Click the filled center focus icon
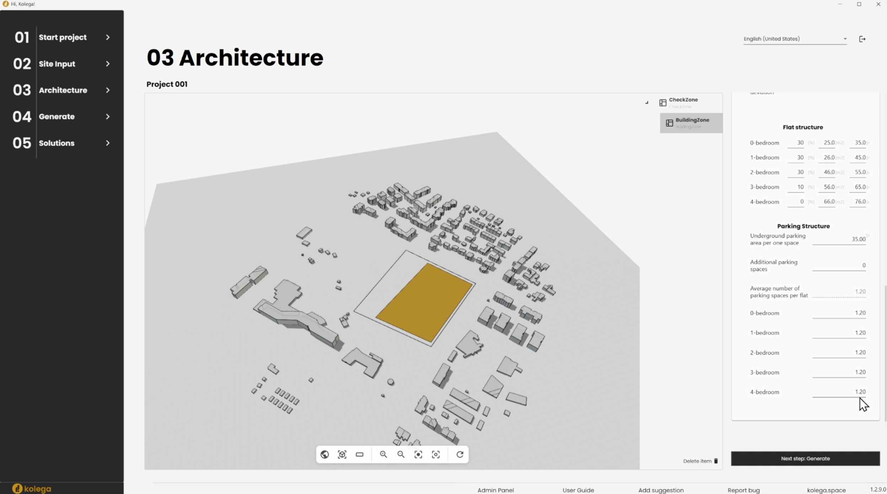This screenshot has height=494, width=887. tap(418, 455)
